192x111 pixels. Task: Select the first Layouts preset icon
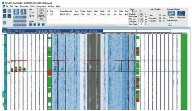[x=30, y=24]
